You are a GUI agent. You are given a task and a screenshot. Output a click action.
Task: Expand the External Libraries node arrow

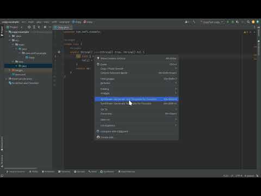point(7,79)
